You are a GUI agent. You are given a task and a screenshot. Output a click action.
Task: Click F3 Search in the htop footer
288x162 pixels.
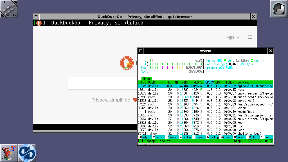click(172, 137)
